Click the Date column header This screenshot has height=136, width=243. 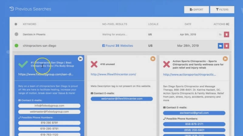pos(188,24)
